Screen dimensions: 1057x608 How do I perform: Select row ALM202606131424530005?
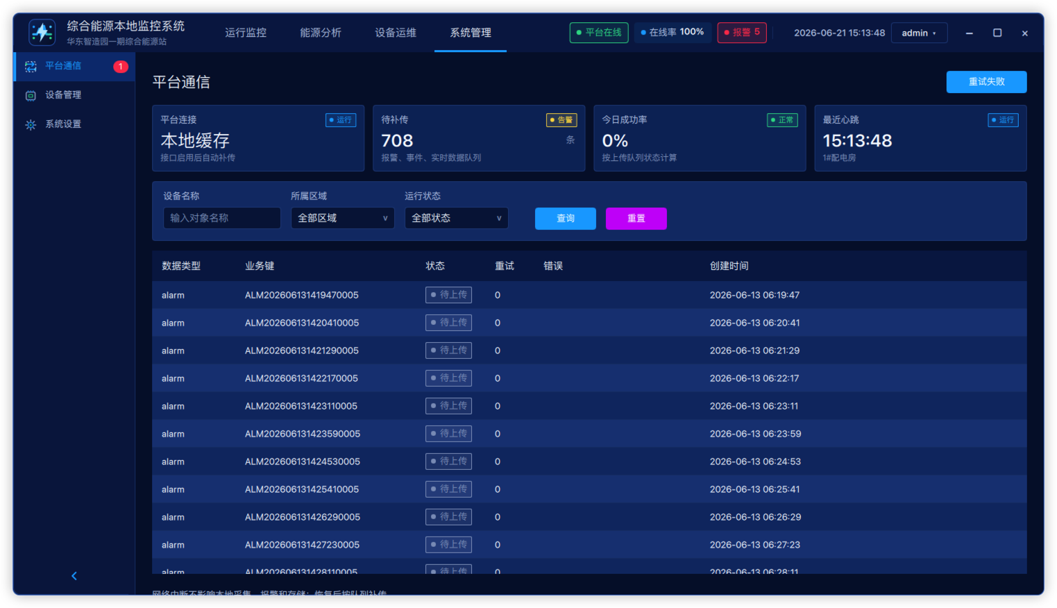pyautogui.click(x=589, y=462)
